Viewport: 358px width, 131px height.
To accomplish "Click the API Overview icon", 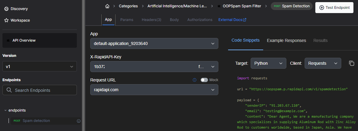I will pyautogui.click(x=8, y=40).
